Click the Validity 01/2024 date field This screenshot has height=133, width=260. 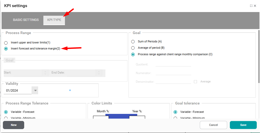click(x=17, y=91)
